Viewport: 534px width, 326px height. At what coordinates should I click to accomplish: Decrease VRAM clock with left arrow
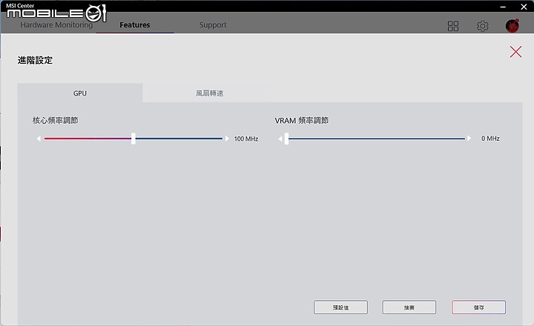coord(280,139)
